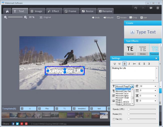Select the Fluorescent text effect
The width and height of the screenshot is (163, 127).
154,50
